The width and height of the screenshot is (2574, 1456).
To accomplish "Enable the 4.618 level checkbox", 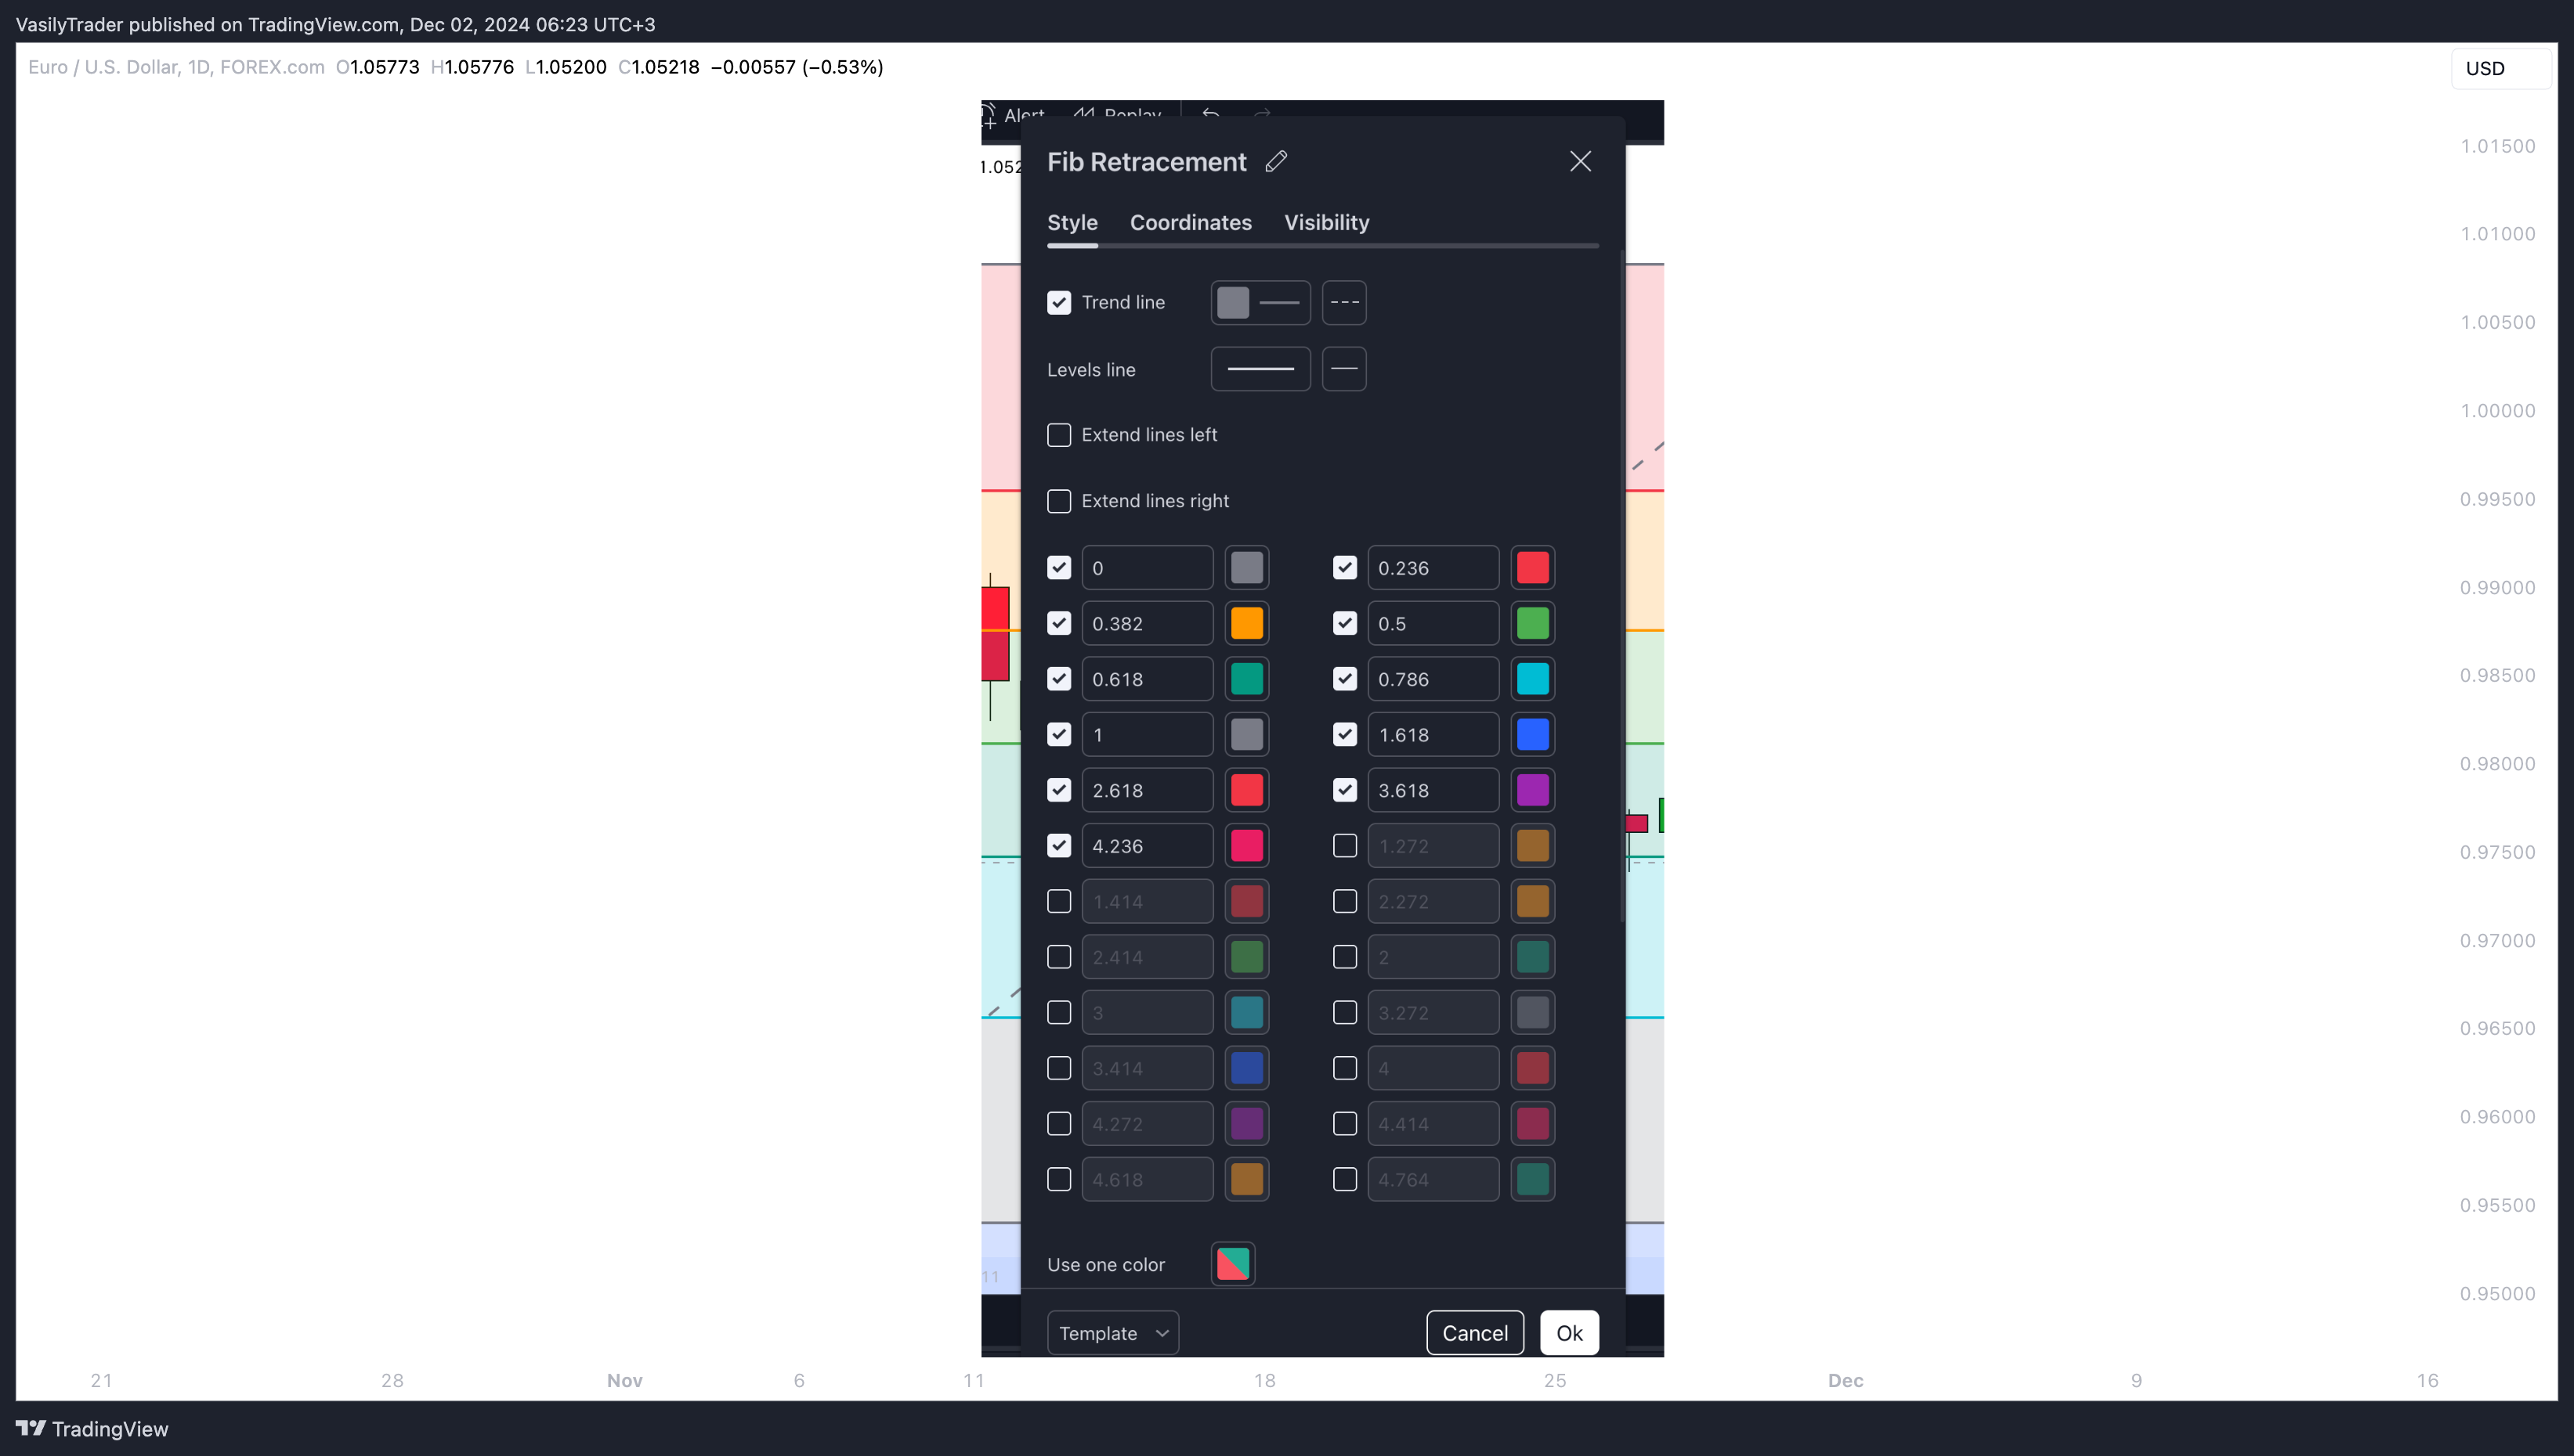I will [x=1058, y=1180].
